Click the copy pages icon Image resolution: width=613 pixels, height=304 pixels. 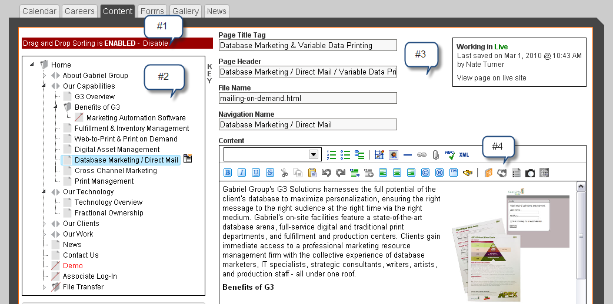[298, 173]
